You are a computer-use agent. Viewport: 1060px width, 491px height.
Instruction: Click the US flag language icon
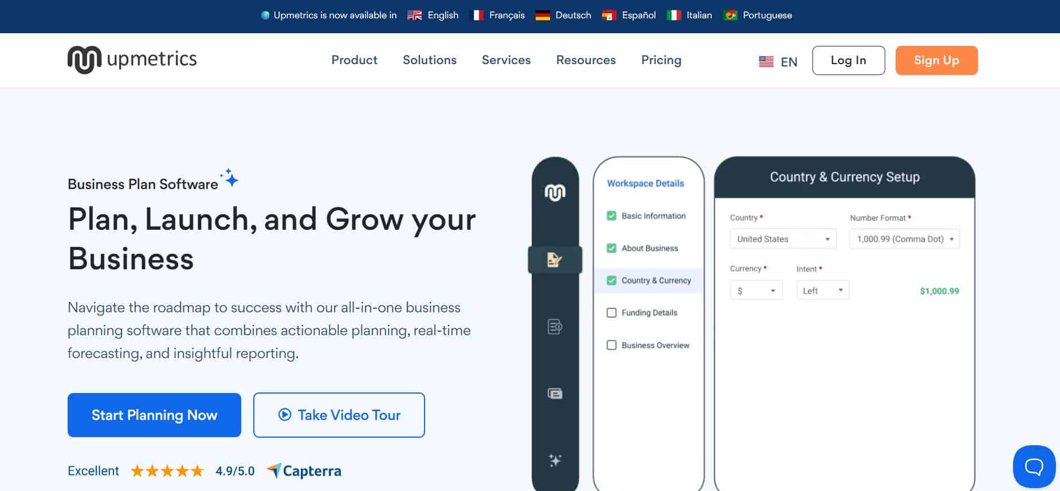coord(766,61)
